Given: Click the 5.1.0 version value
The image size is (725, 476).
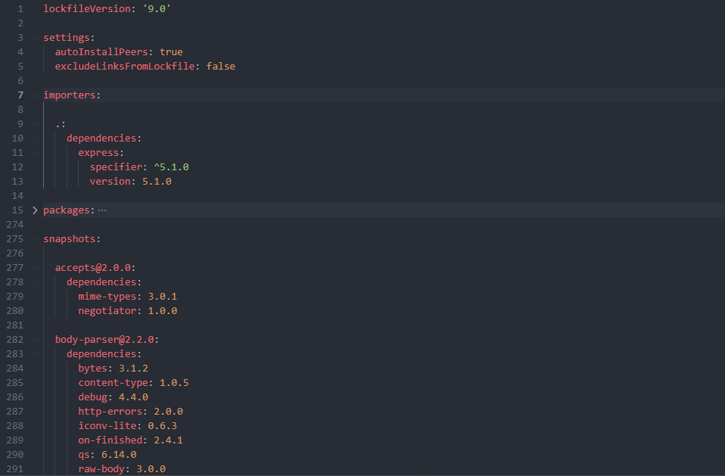Looking at the screenshot, I should [157, 181].
